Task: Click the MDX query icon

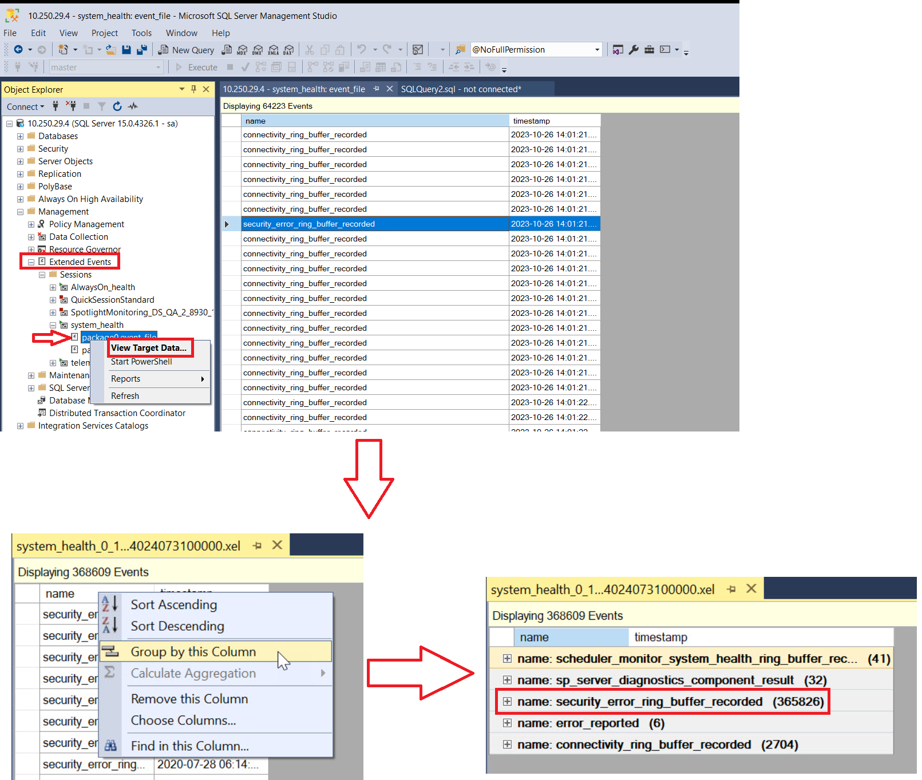Action: (x=243, y=50)
